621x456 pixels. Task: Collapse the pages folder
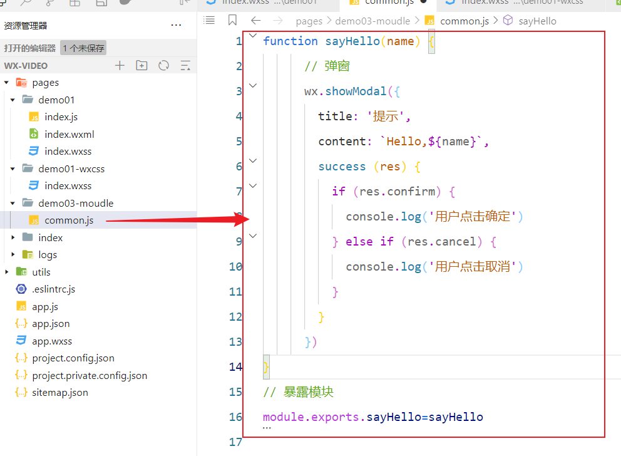[6, 83]
